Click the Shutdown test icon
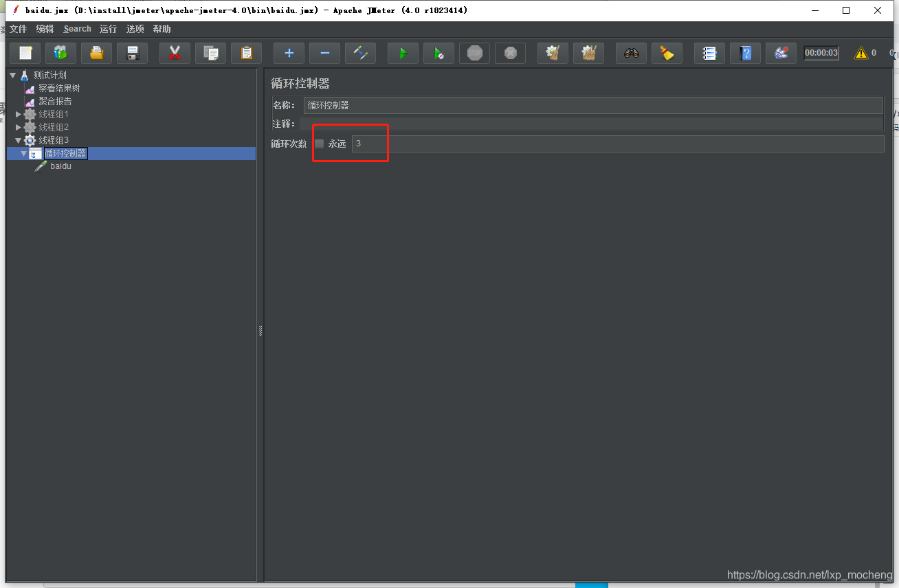Viewport: 899px width, 588px height. coord(511,53)
